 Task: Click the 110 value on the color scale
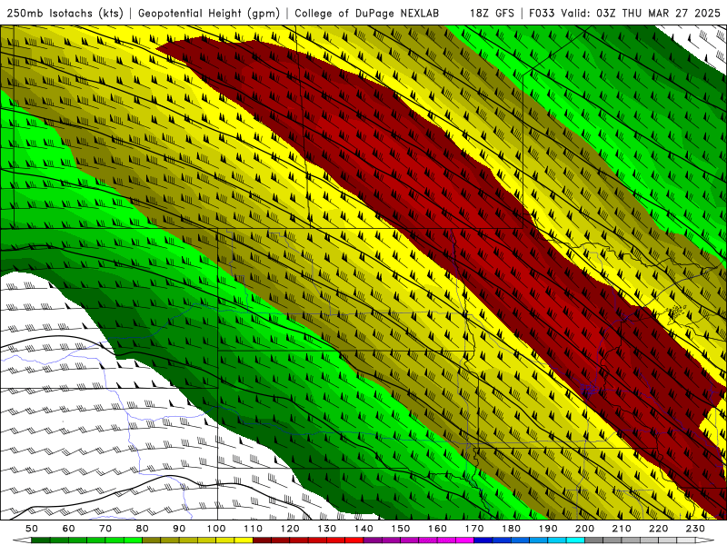click(254, 529)
